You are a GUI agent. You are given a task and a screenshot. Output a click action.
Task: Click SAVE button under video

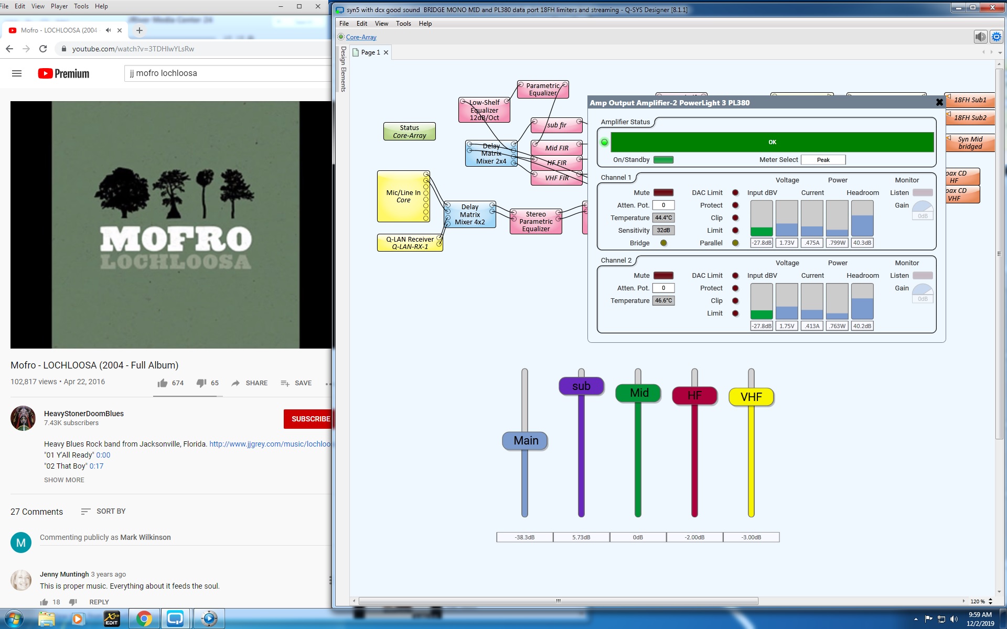point(296,383)
